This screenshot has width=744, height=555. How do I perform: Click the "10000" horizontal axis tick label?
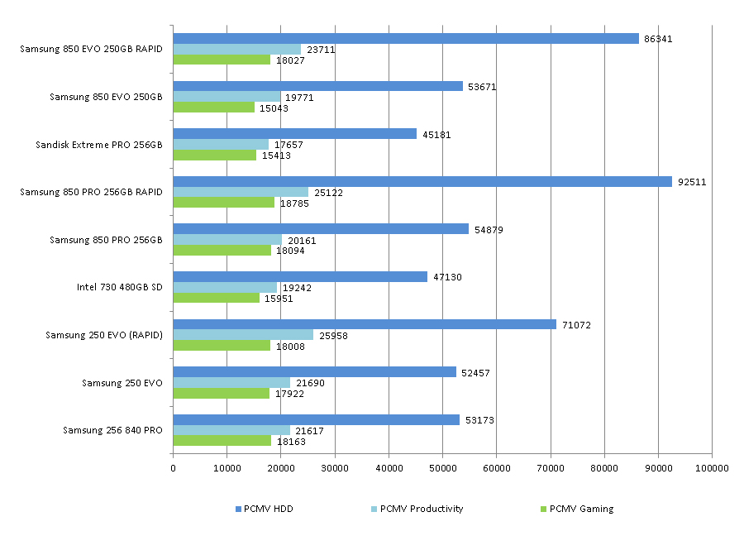point(227,469)
